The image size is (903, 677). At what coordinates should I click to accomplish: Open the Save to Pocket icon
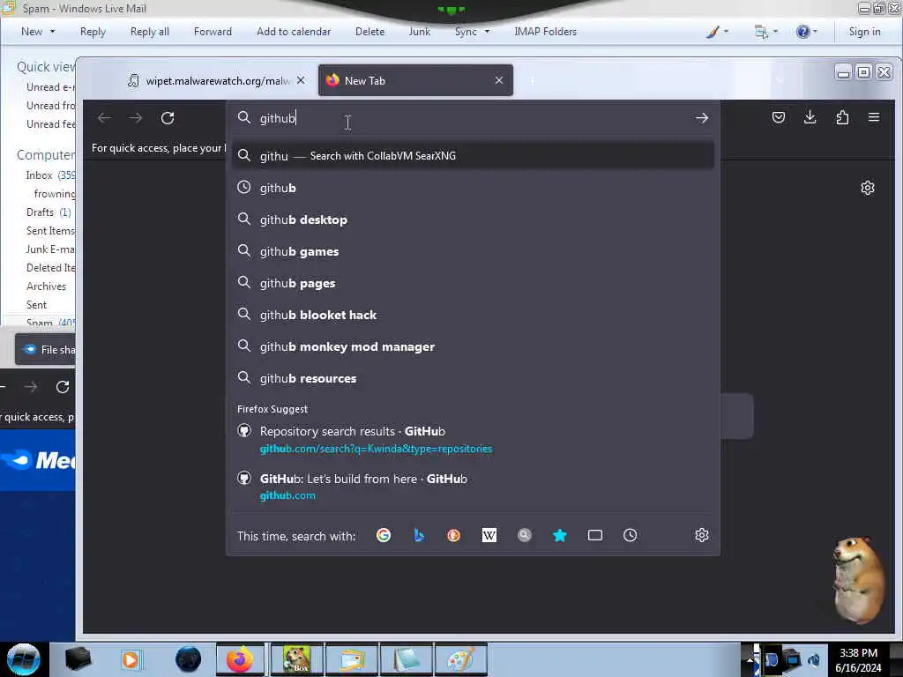[x=779, y=117]
